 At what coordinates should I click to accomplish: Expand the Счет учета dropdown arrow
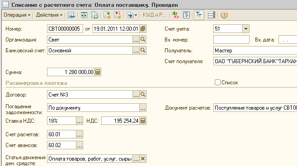coord(246,29)
